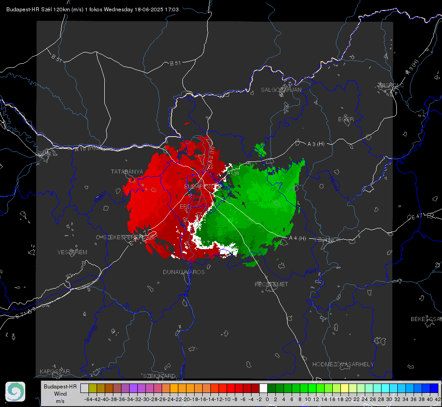Click the VESZPREM city label
Image resolution: width=442 pixels, height=407 pixels.
[72, 252]
